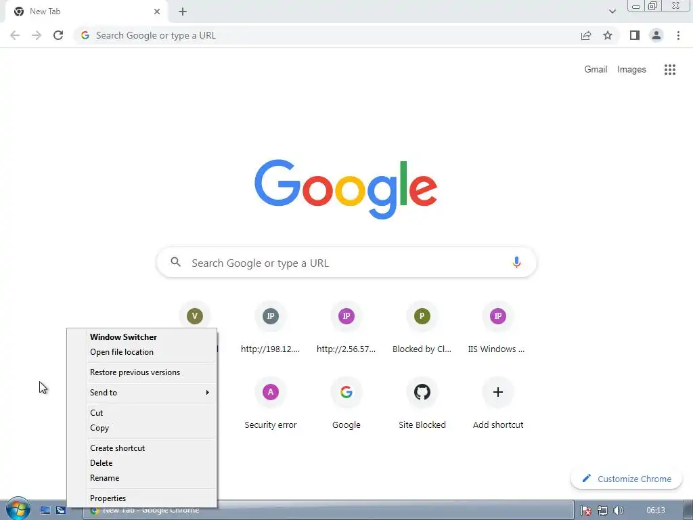Open the Blocked by Cl... shortcut

point(422,328)
